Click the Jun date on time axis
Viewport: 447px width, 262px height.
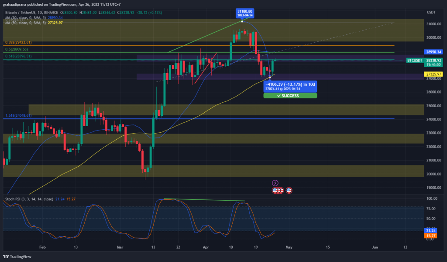pyautogui.click(x=375, y=247)
